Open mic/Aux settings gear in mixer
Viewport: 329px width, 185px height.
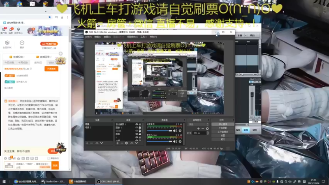[x=180, y=141]
